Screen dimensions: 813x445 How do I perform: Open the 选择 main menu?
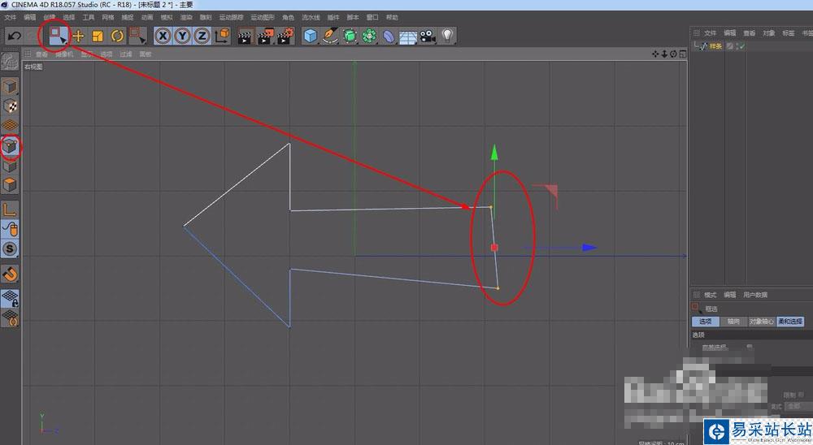(x=69, y=17)
